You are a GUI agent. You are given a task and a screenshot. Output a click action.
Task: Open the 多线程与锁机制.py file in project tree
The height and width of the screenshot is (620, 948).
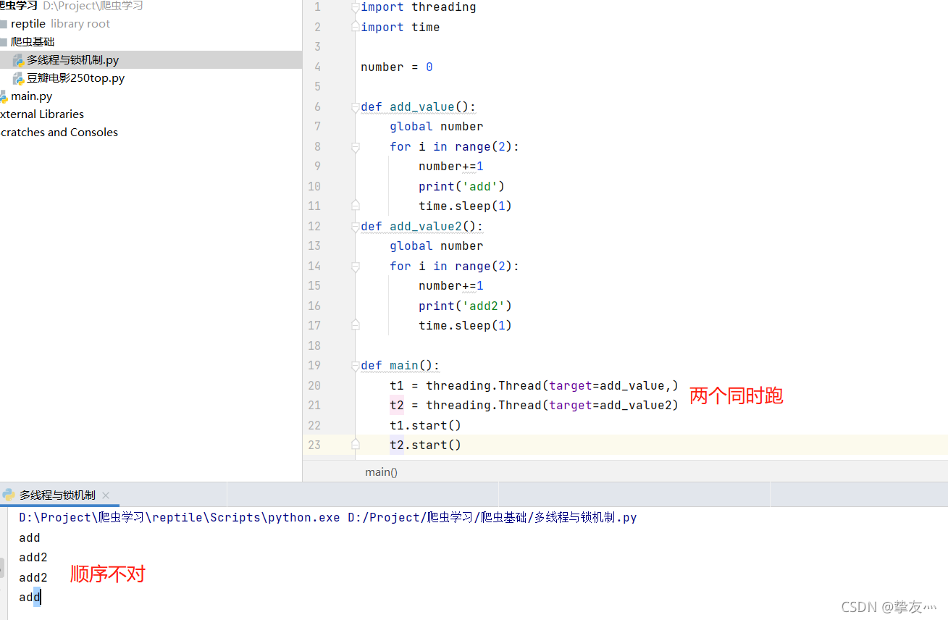[x=72, y=60]
